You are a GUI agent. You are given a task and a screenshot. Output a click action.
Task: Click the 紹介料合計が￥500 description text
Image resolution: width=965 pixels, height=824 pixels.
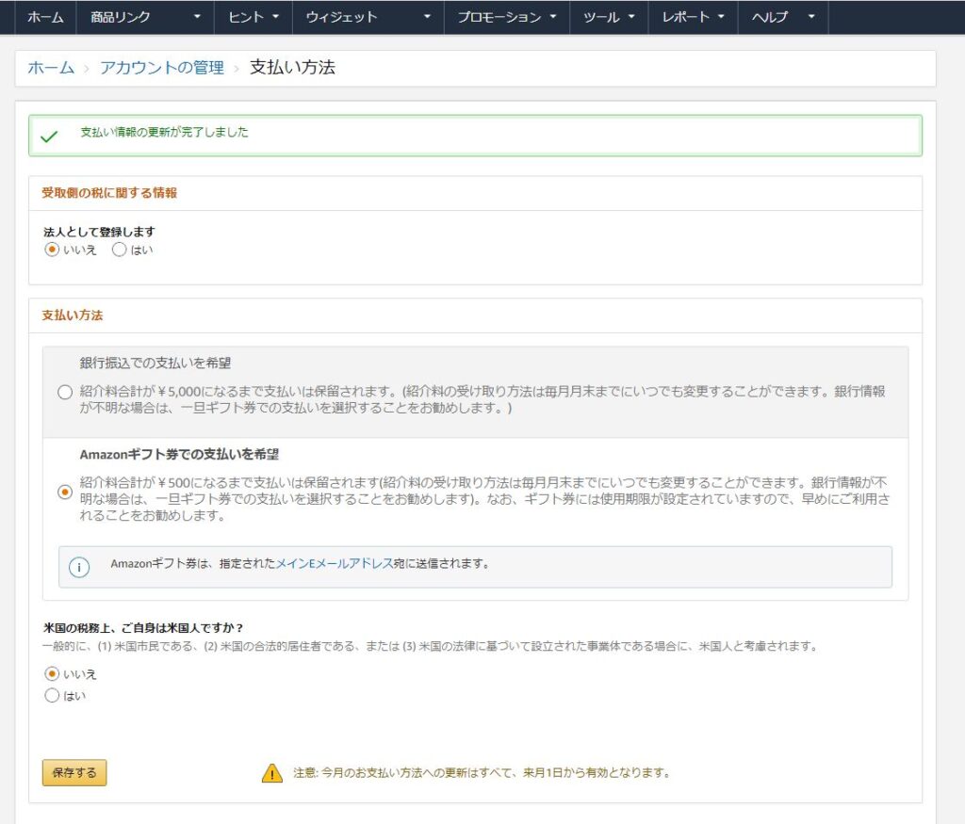pos(484,499)
